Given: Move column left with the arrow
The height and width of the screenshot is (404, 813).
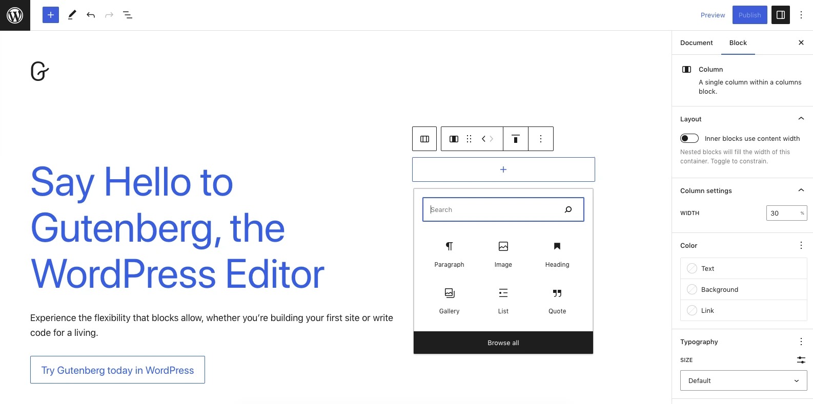Looking at the screenshot, I should tap(483, 139).
